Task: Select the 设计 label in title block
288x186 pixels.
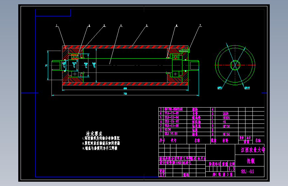Action: tap(162, 163)
